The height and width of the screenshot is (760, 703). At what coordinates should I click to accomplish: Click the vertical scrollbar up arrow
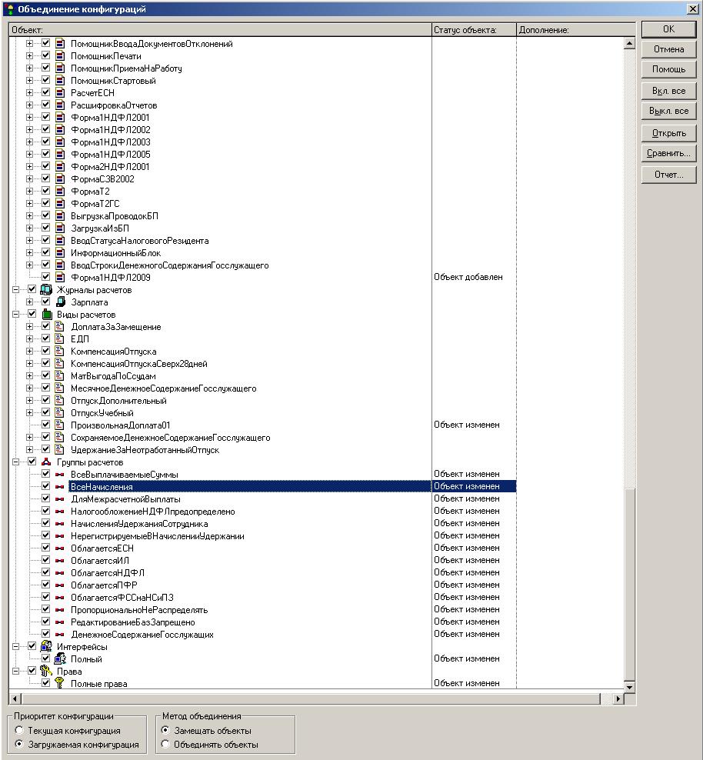tap(629, 44)
